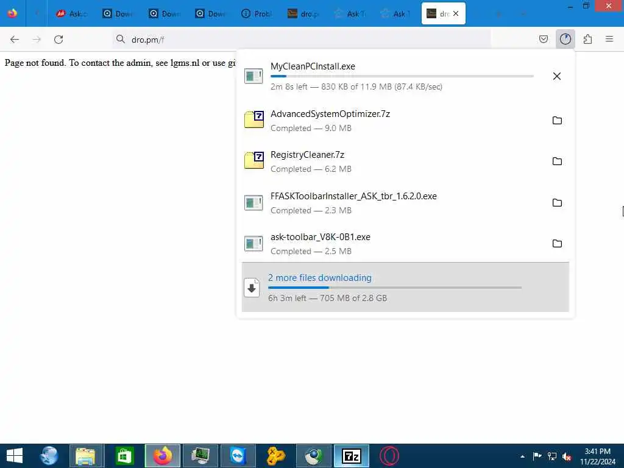
Task: Switch to the Probl tab
Action: (257, 13)
